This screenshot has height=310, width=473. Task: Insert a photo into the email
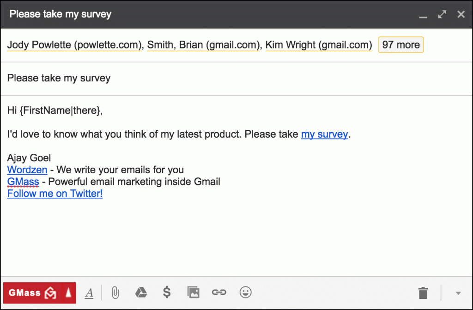[x=193, y=292]
